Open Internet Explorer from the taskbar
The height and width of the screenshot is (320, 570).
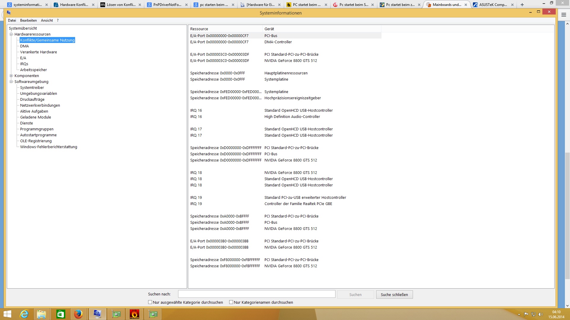click(24, 314)
